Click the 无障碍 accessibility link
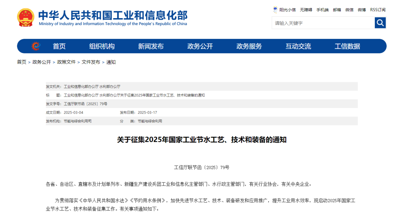The image size is (393, 216). click(306, 10)
